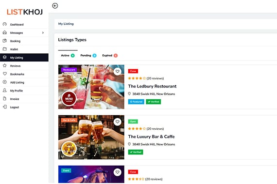Click the Restaurant category tag on image
Image resolution: width=277 pixels, height=184 pixels.
point(69,70)
